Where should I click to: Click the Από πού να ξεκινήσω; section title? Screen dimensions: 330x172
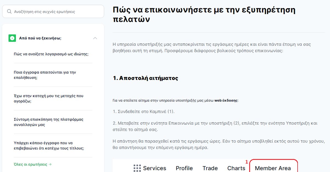tap(40, 38)
